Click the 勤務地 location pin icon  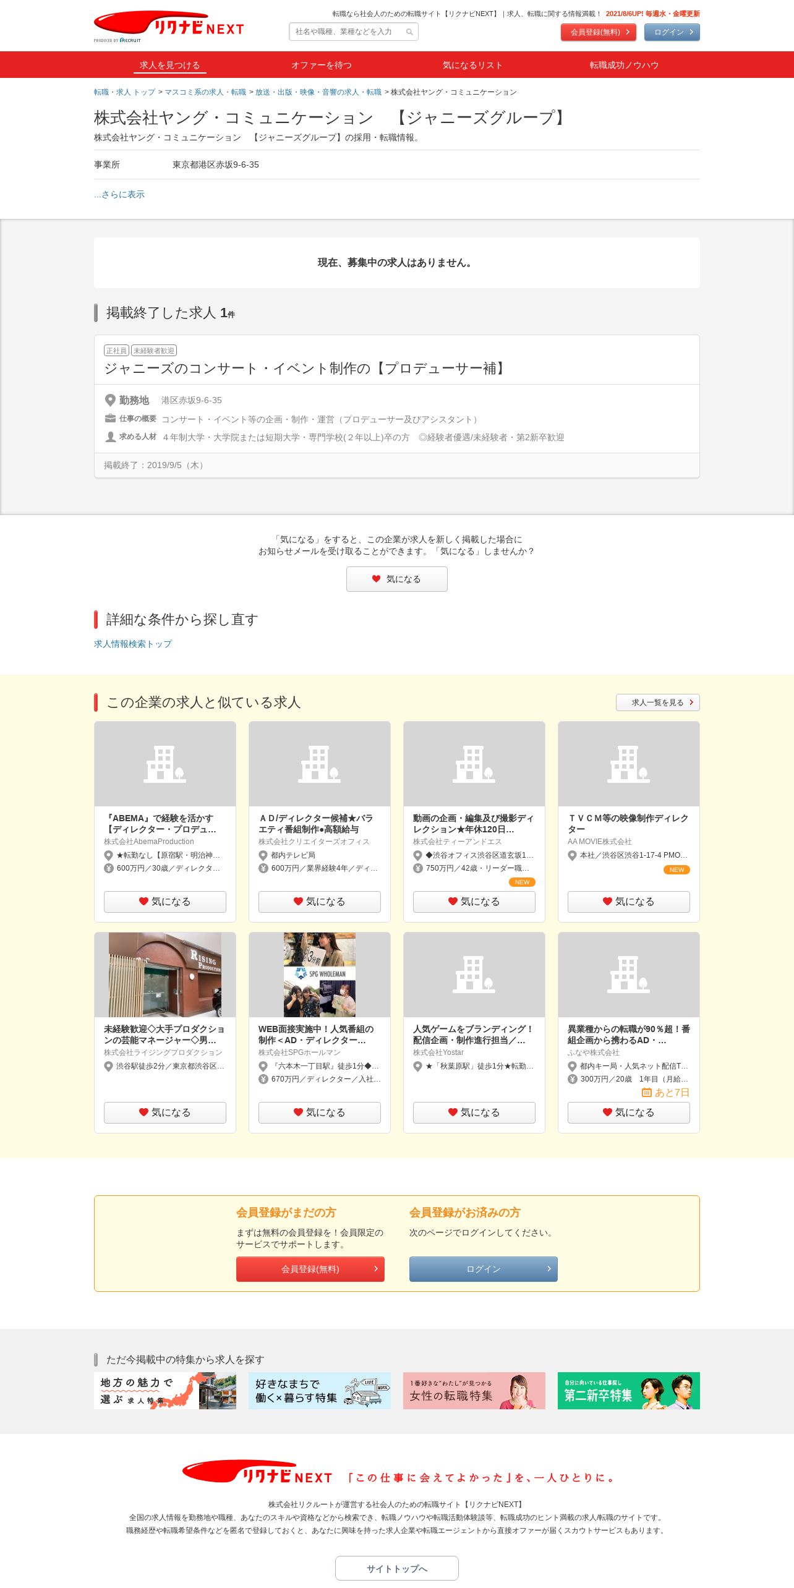coord(110,400)
